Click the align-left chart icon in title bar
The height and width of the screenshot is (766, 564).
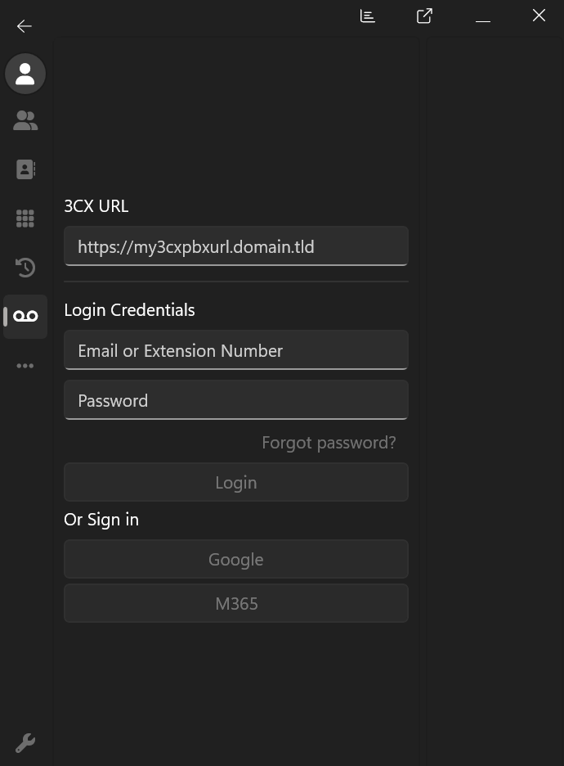pyautogui.click(x=367, y=16)
